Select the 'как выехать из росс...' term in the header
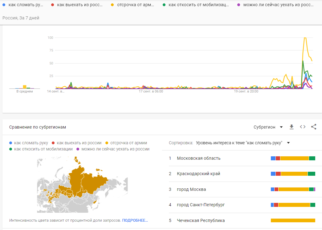Screen dimensions: 322x230 pyautogui.click(x=80, y=5)
